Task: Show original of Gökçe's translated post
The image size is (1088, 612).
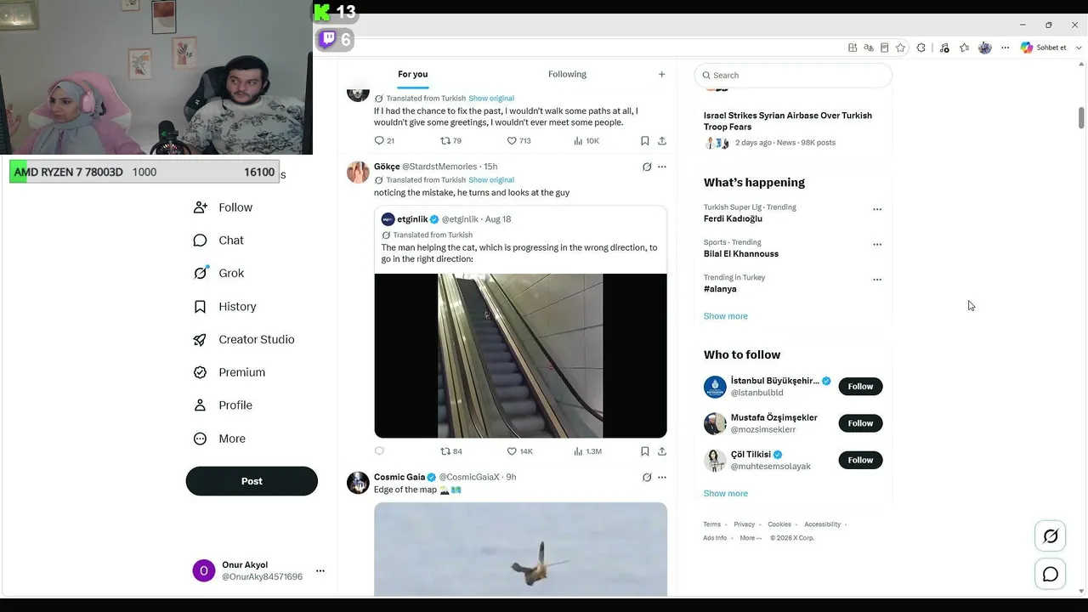Action: pos(491,180)
